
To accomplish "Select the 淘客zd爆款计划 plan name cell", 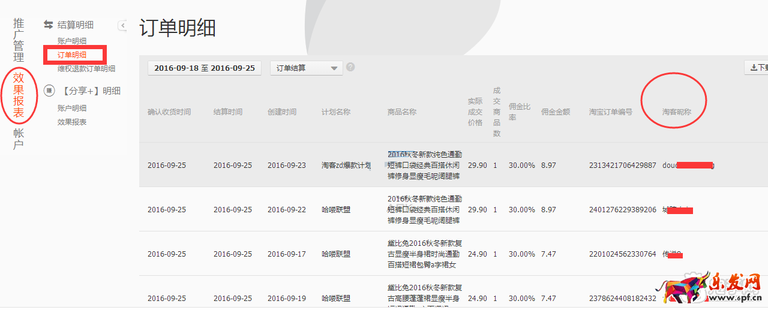I will pos(346,165).
